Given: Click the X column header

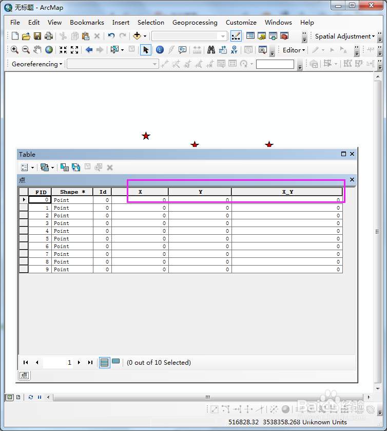Looking at the screenshot, I should pyautogui.click(x=140, y=192).
